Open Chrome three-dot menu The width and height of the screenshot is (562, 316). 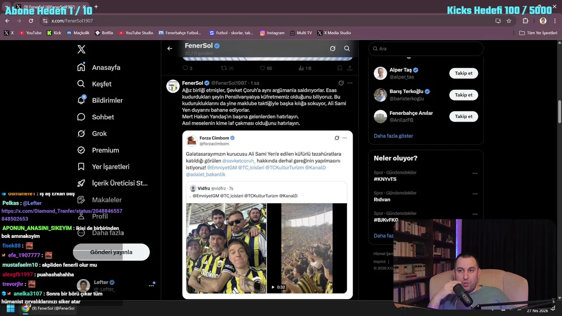(x=555, y=21)
